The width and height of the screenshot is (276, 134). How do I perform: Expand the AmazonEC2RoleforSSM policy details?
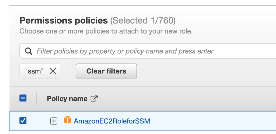click(54, 121)
